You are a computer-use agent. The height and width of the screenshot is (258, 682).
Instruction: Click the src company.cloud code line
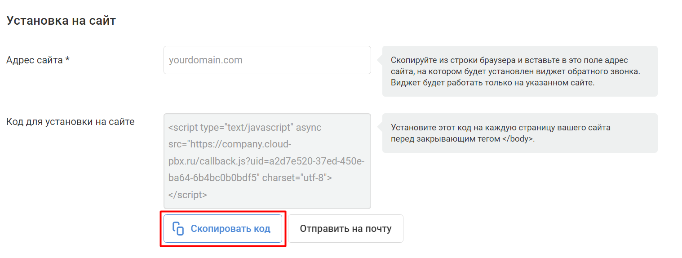230,144
